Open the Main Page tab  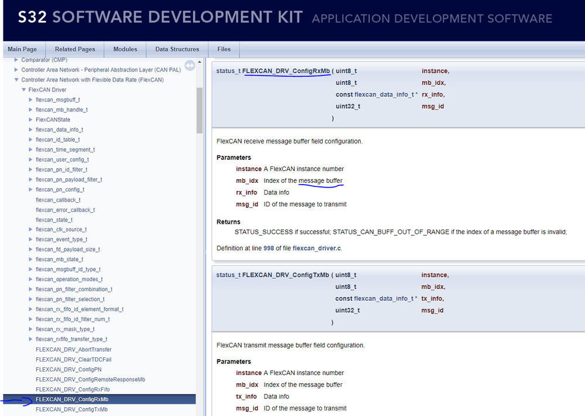[x=22, y=49]
